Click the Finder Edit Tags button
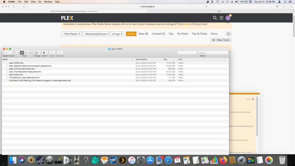The width and height of the screenshot is (295, 166). click(x=60, y=53)
